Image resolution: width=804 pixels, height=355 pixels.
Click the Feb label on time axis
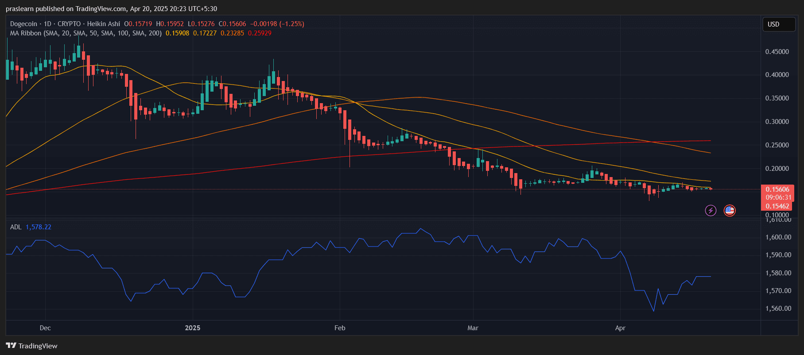point(340,328)
